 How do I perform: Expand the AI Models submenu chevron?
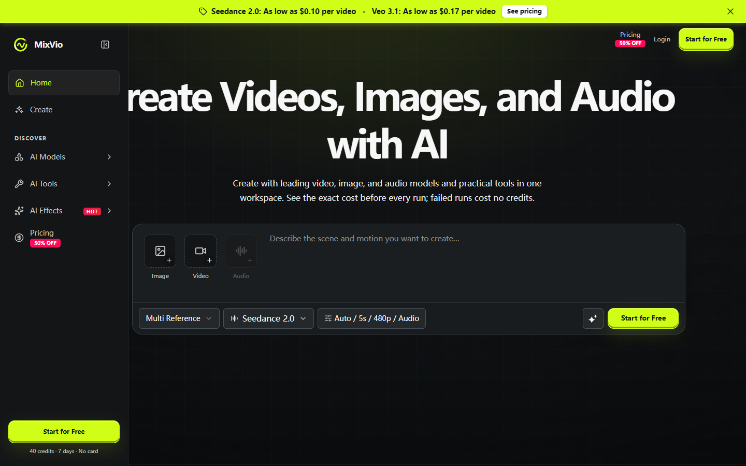[x=109, y=157]
